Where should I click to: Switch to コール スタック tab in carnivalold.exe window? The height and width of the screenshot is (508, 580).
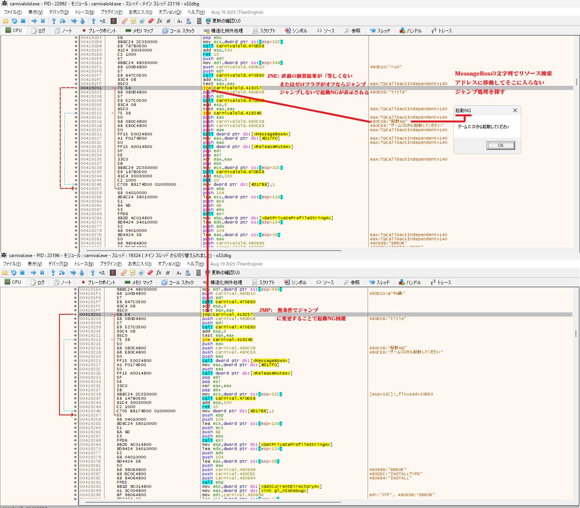pos(178,31)
